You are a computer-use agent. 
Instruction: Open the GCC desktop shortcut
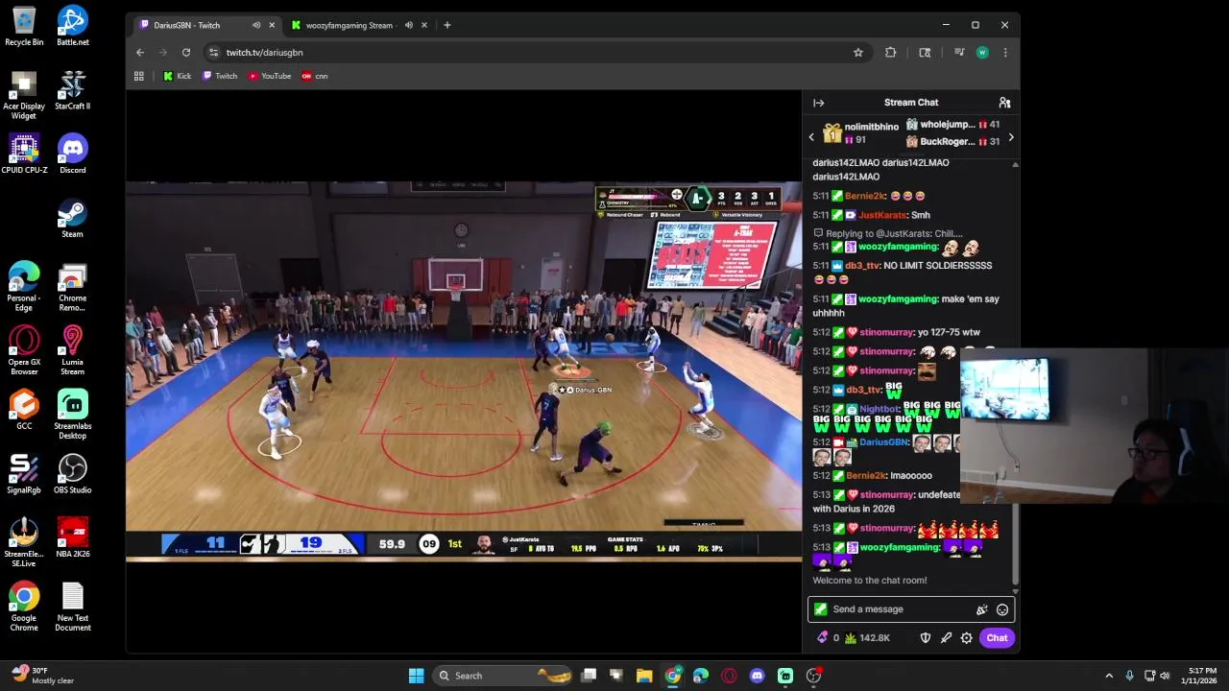click(24, 410)
